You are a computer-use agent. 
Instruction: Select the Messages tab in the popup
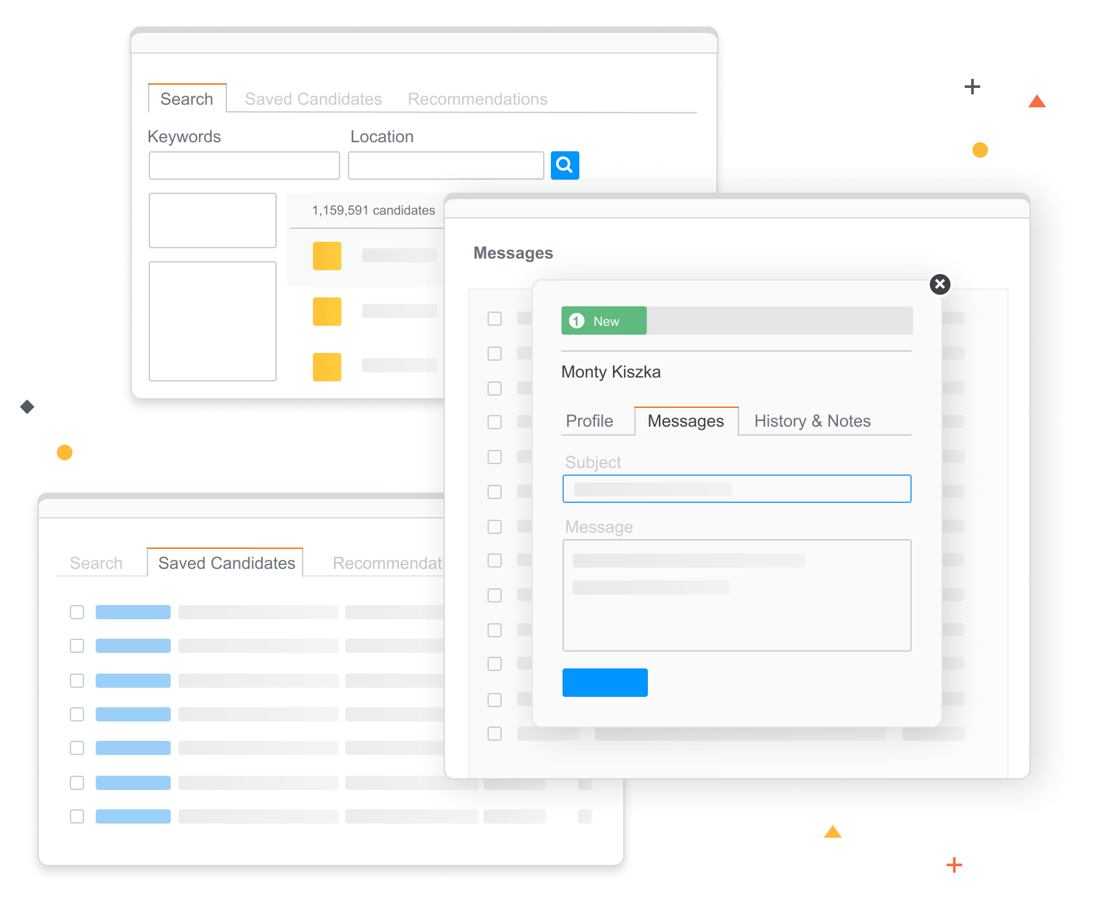pyautogui.click(x=686, y=421)
